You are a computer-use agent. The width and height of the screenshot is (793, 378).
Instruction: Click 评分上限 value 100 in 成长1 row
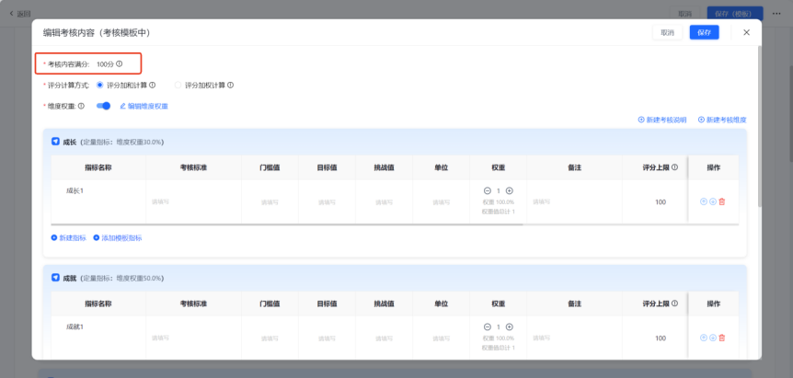tap(661, 202)
